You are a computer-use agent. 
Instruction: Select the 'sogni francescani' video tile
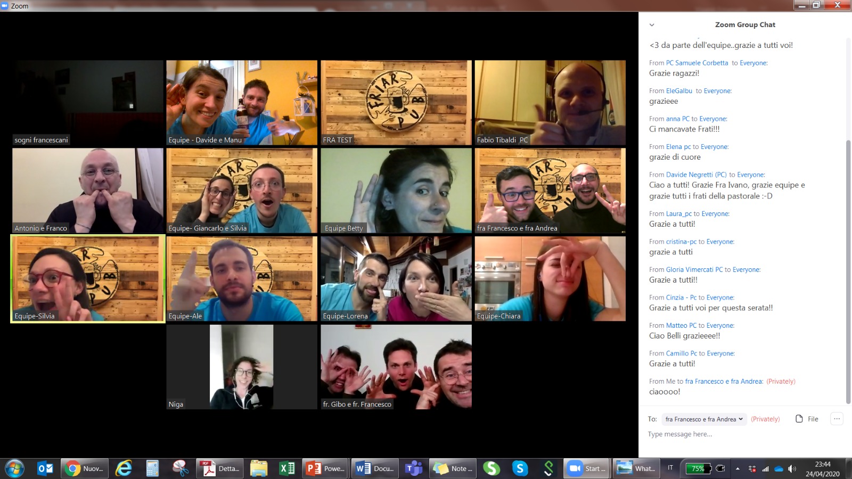88,103
